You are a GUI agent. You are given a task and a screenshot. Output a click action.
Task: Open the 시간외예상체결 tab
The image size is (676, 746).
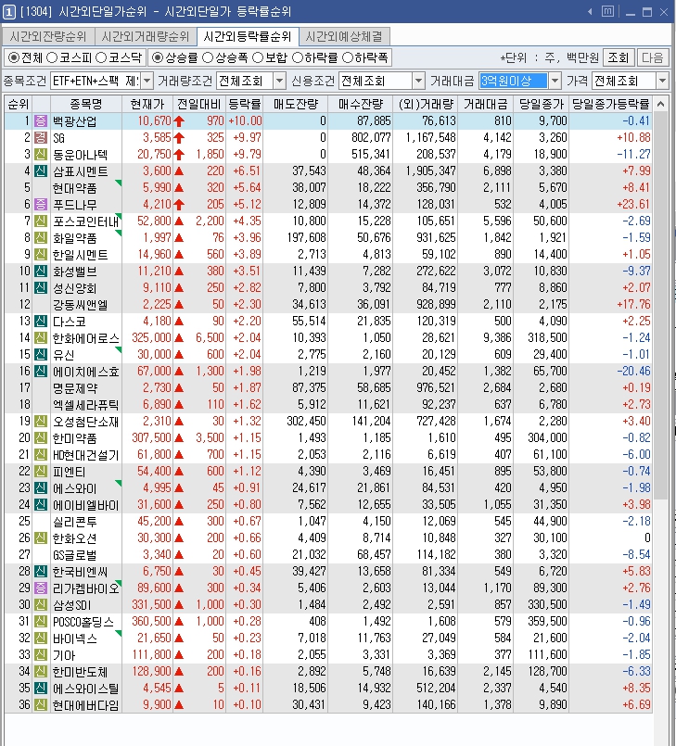[x=344, y=36]
